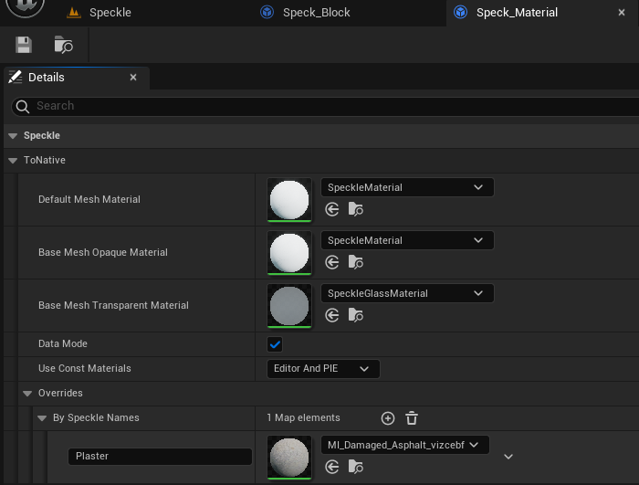The height and width of the screenshot is (485, 639).
Task: Switch to the Speck_Block tab
Action: (x=317, y=13)
